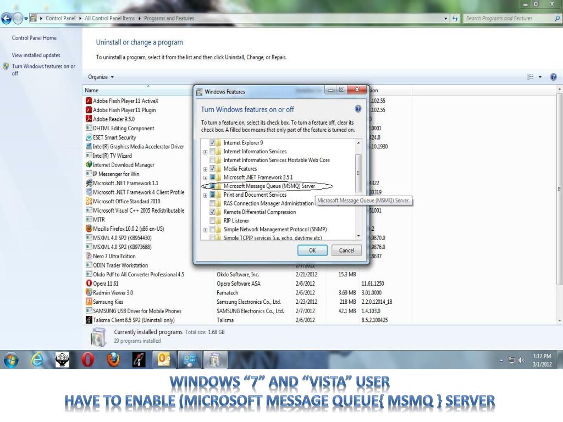Image resolution: width=563 pixels, height=422 pixels.
Task: Go back using the navigation Back arrow
Action: pyautogui.click(x=7, y=18)
